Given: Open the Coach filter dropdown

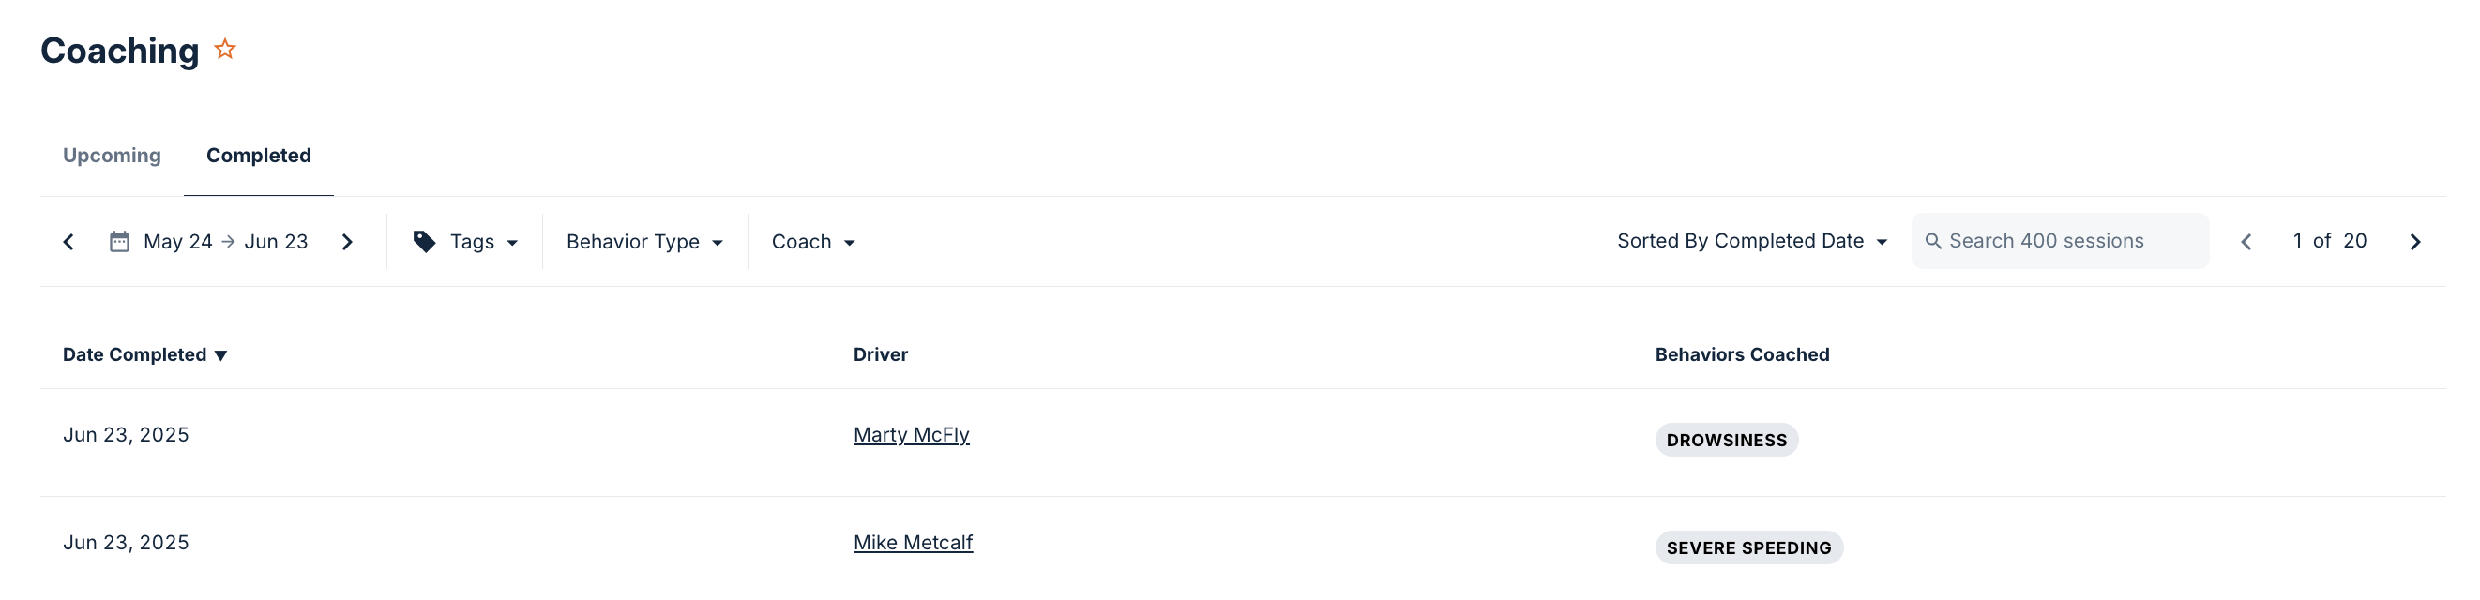Looking at the screenshot, I should (811, 241).
